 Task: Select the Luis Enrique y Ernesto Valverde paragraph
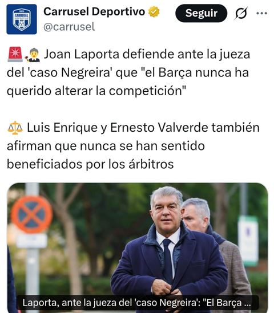pyautogui.click(x=133, y=146)
